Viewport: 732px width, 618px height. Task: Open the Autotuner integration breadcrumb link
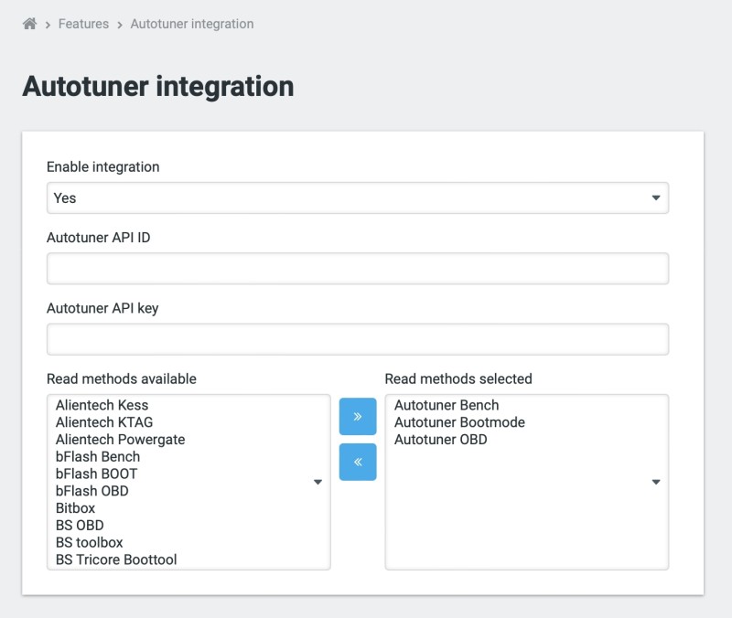point(192,24)
